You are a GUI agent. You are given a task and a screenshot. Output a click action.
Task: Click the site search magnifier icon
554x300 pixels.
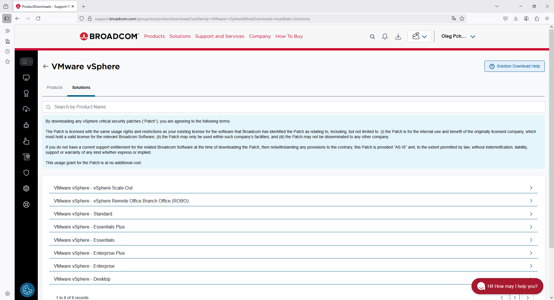pyautogui.click(x=373, y=37)
